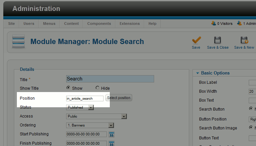256x146 pixels.
Task: Click the Save & Close floppy icon
Action: (x=218, y=40)
